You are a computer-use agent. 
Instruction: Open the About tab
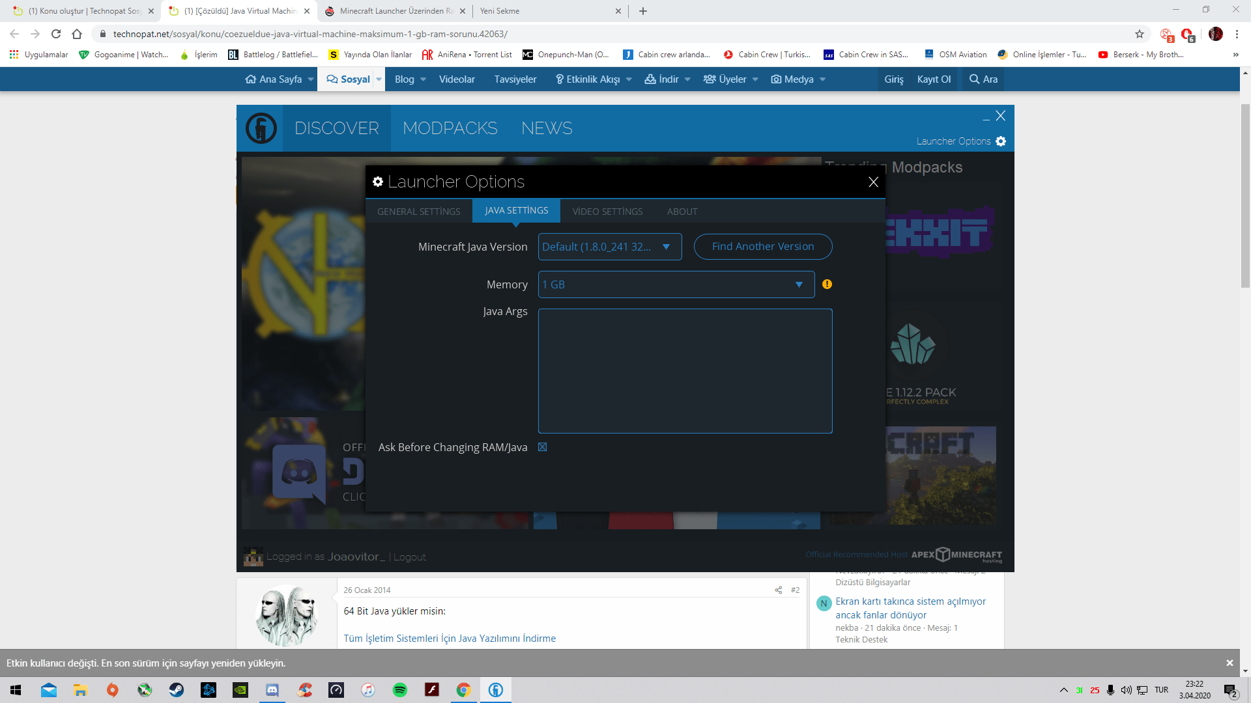coord(682,212)
